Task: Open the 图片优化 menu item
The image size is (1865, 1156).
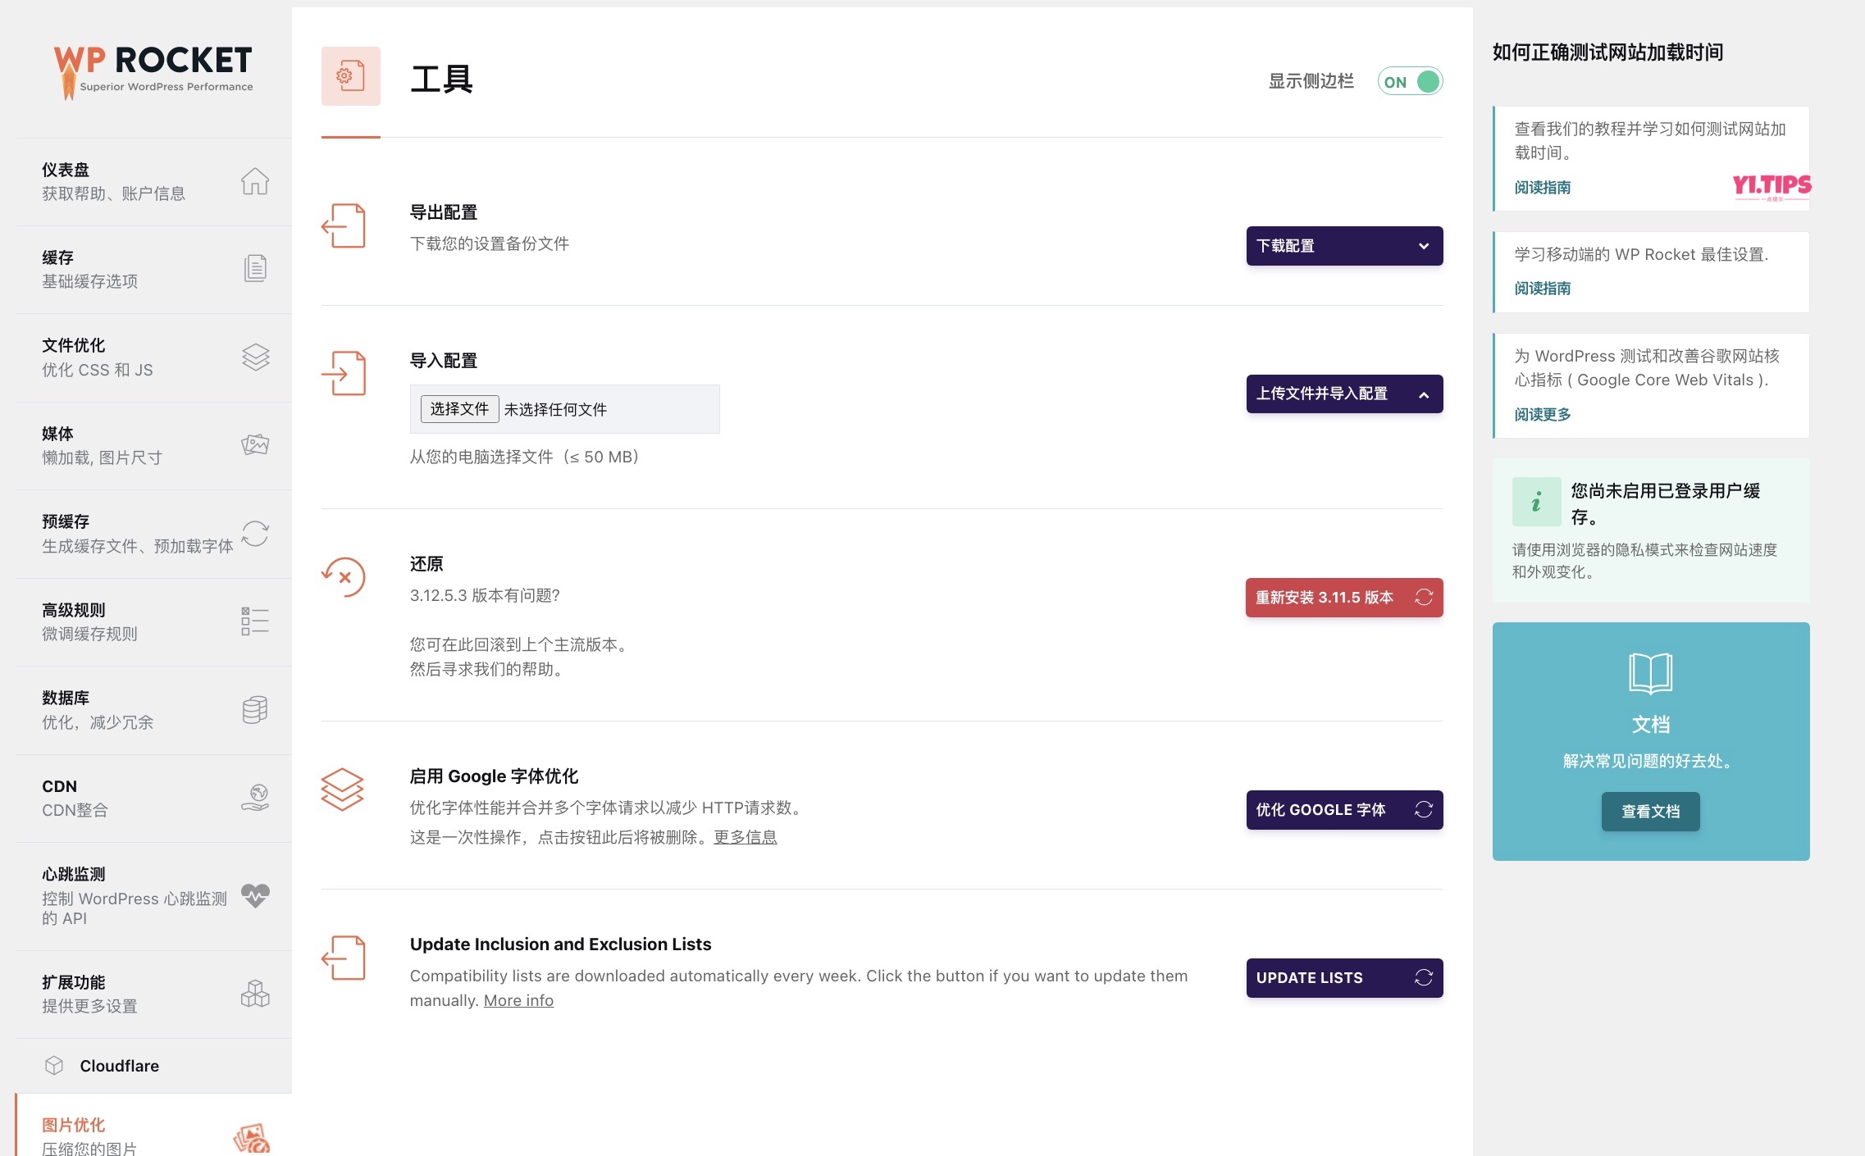Action: point(153,1126)
